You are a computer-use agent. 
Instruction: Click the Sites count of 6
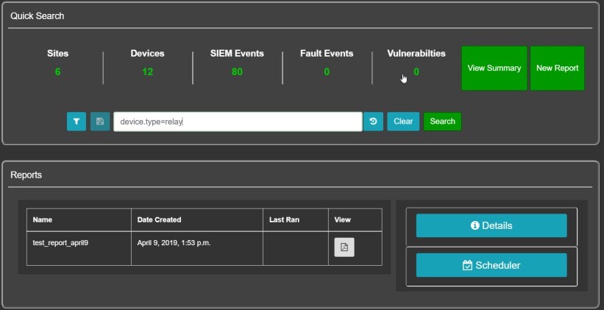pyautogui.click(x=58, y=71)
